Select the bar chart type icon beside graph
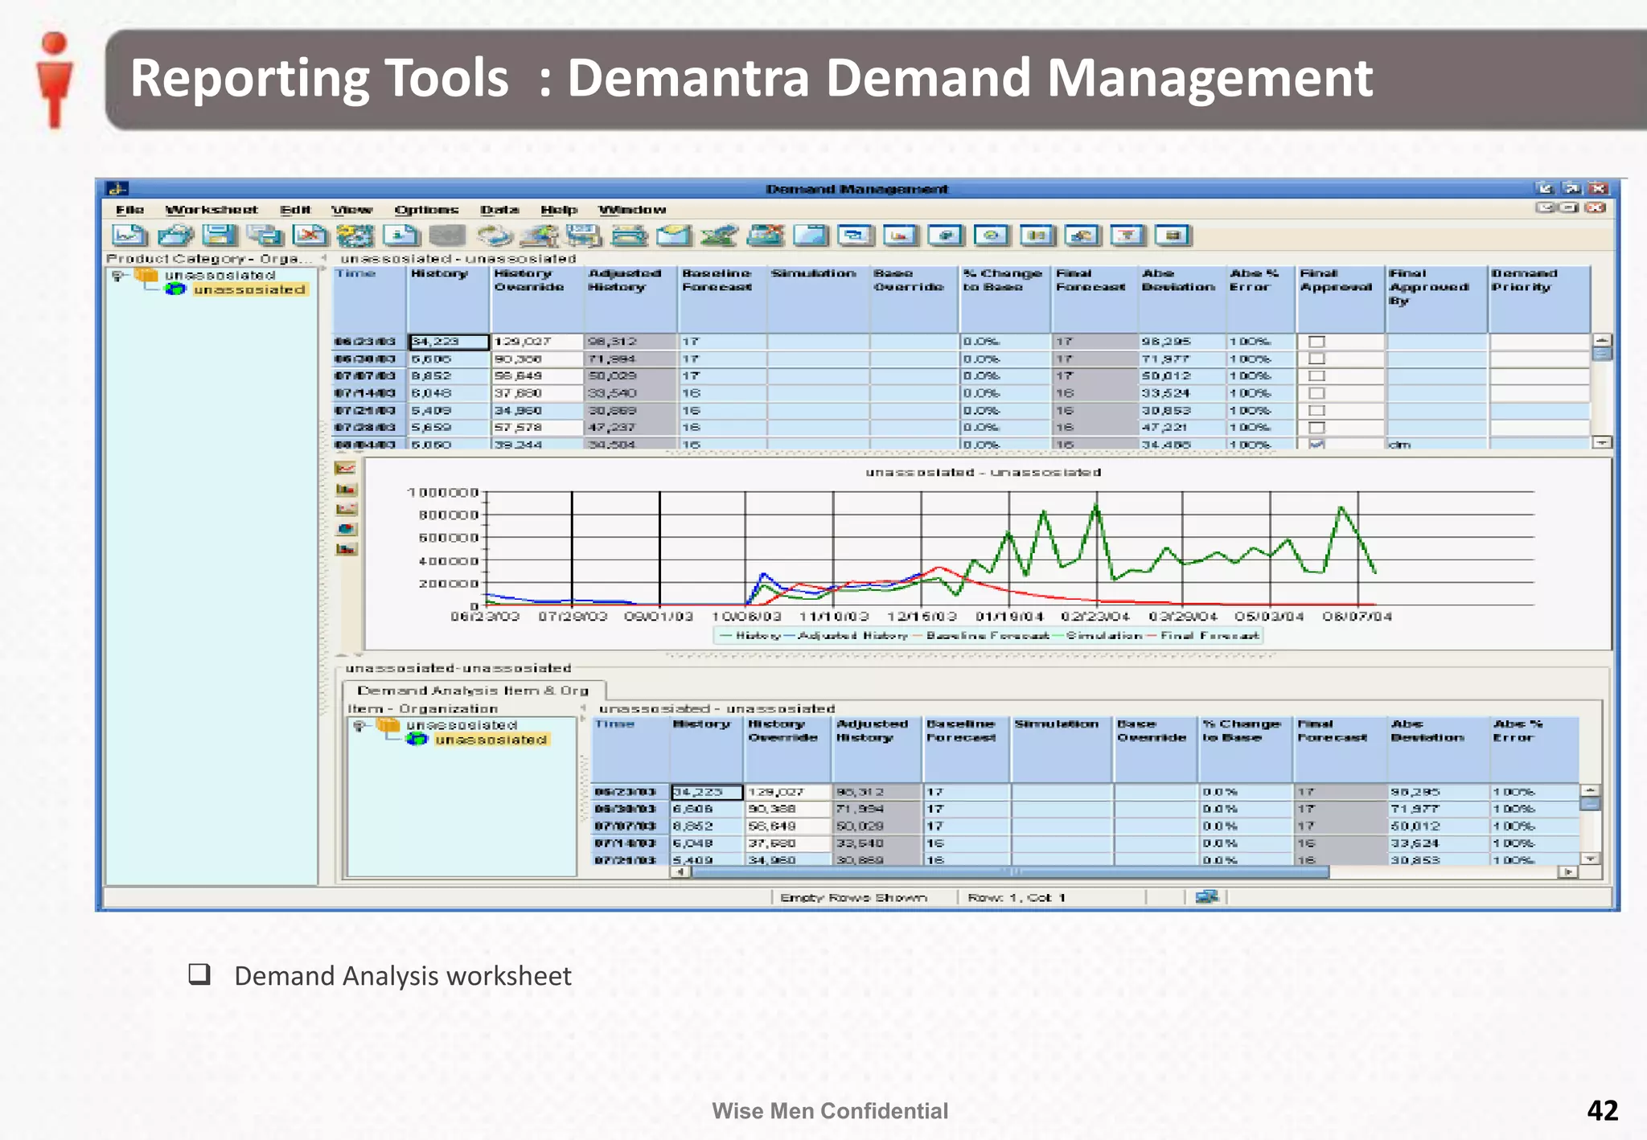The height and width of the screenshot is (1140, 1647). [x=346, y=489]
